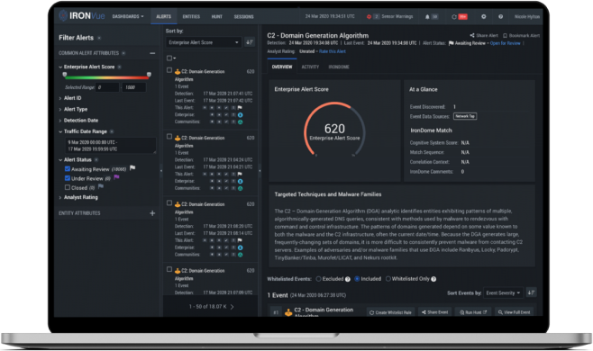Click maximum score range input field
Image resolution: width=593 pixels, height=351 pixels.
click(134, 87)
